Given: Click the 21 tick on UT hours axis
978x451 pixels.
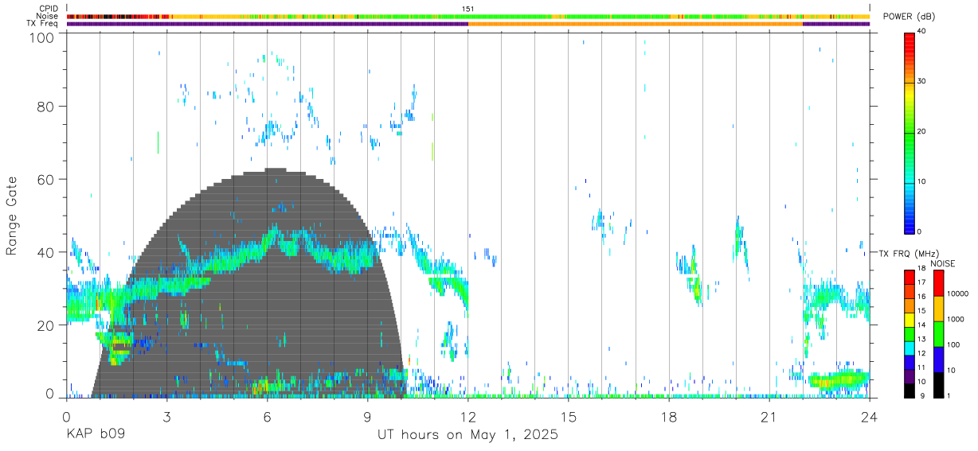Looking at the screenshot, I should point(769,416).
